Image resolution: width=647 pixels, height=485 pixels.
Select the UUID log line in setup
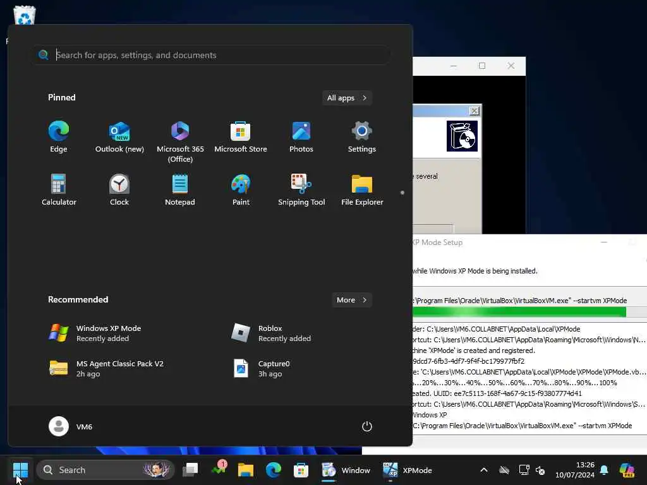click(497, 393)
